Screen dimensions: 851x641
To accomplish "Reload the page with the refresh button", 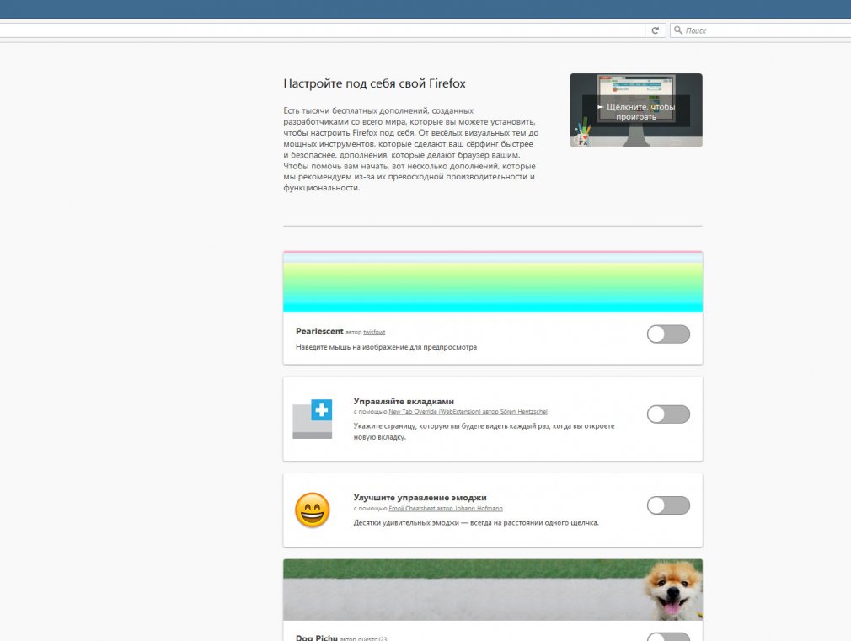I will coord(655,30).
